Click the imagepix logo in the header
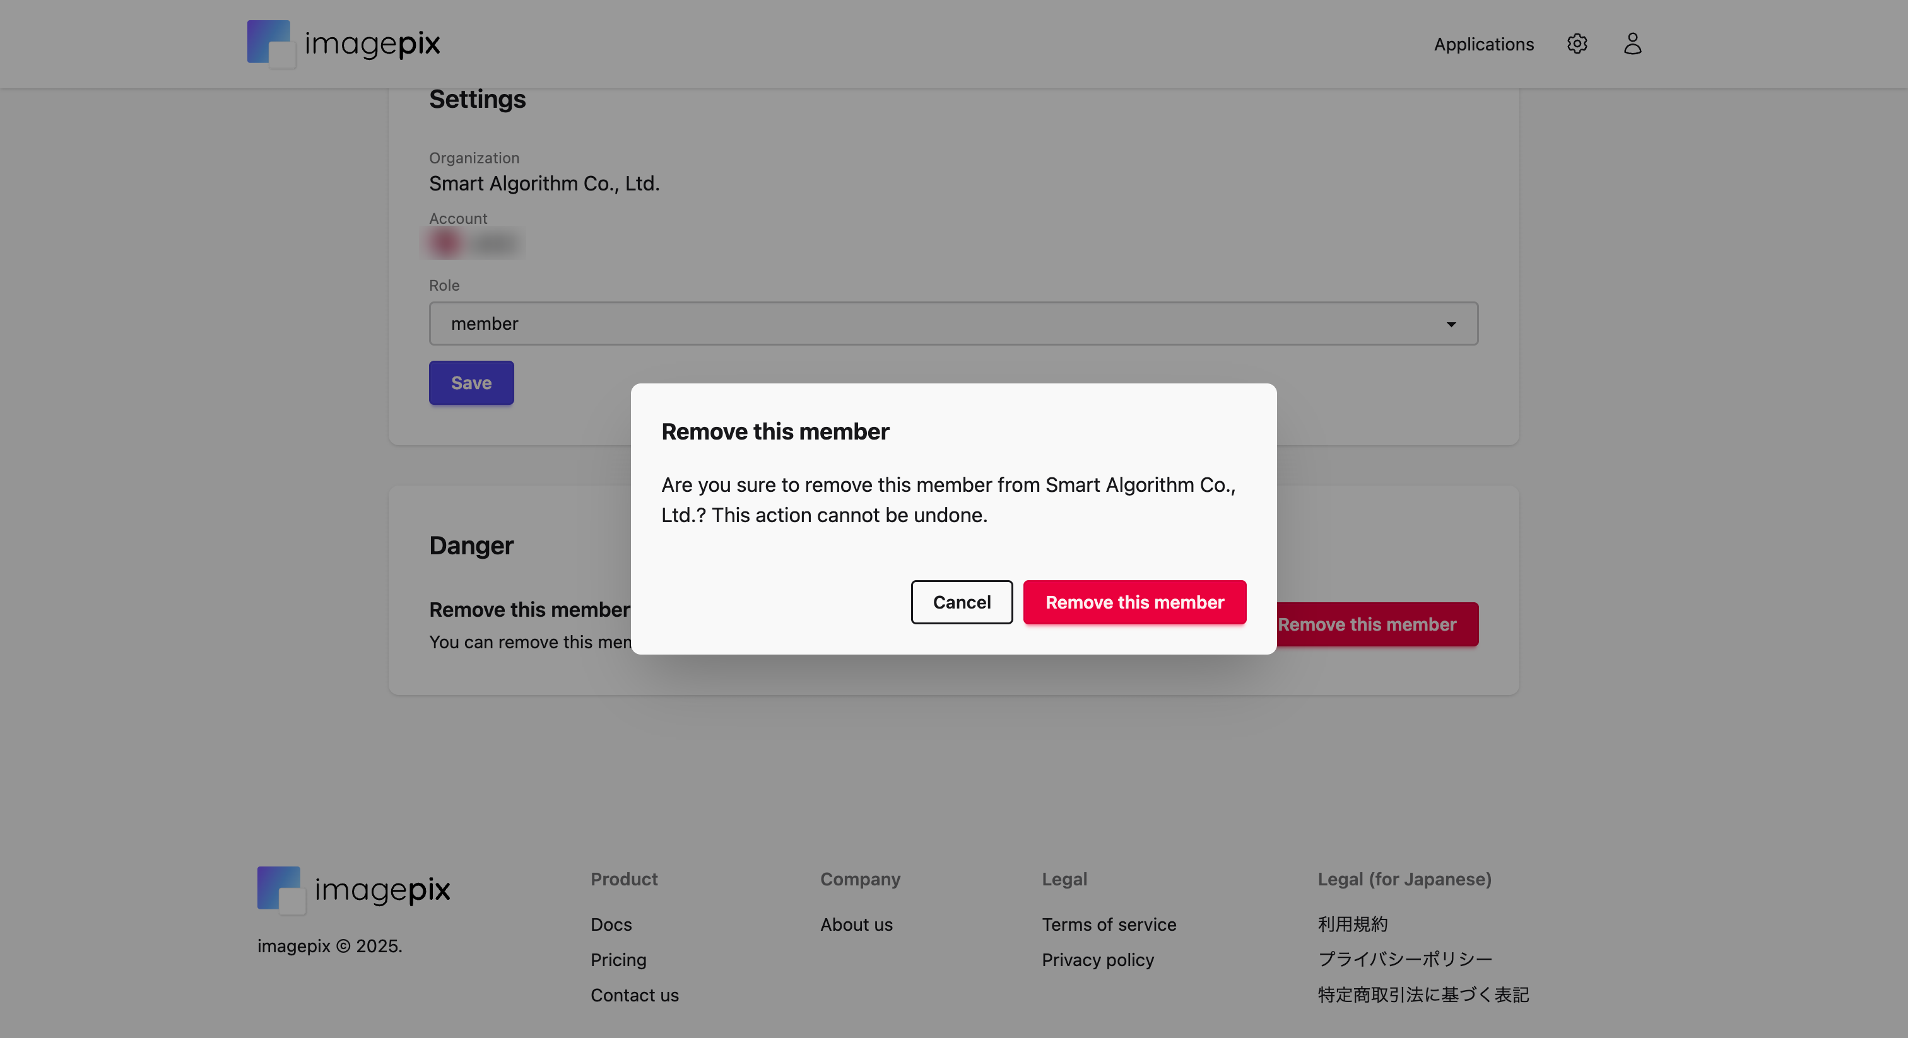The image size is (1908, 1038). (344, 44)
